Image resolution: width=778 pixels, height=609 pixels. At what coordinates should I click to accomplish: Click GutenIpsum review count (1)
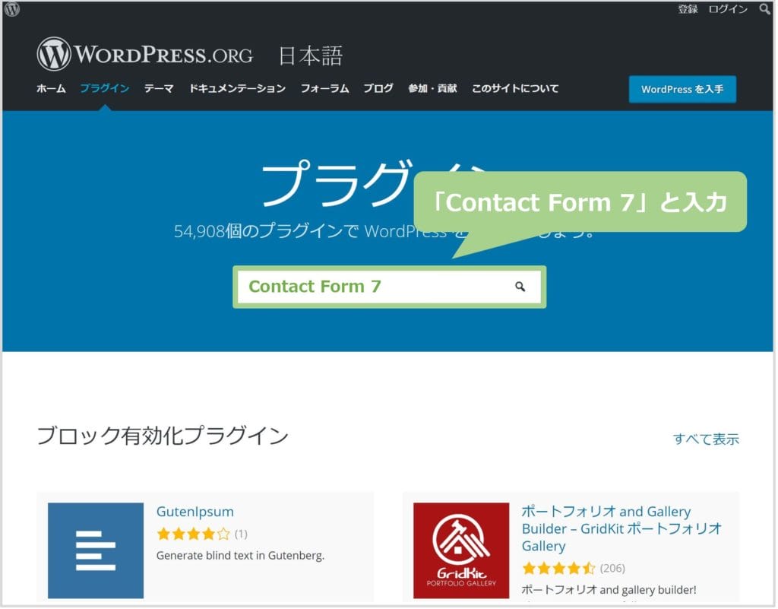(241, 534)
